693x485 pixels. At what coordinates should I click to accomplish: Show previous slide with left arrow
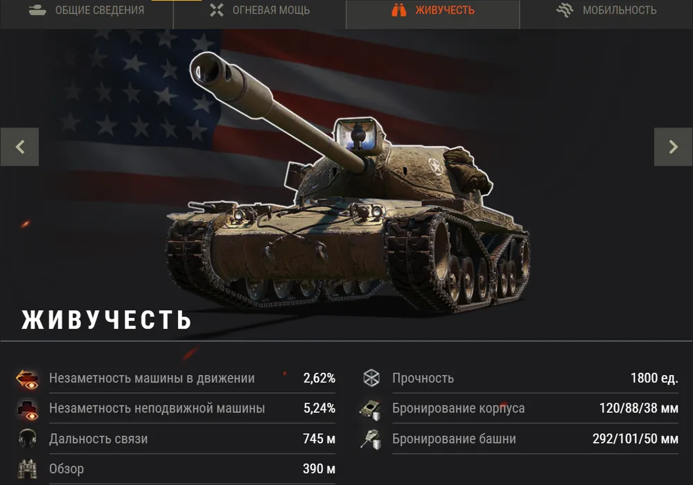(x=19, y=147)
